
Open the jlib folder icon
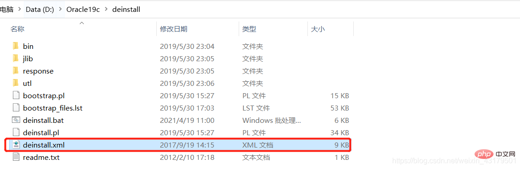15,58
